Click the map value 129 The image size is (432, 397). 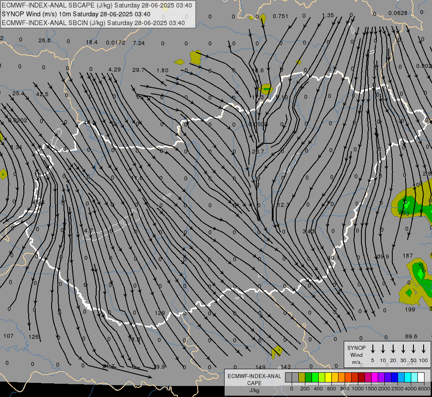pos(160,313)
